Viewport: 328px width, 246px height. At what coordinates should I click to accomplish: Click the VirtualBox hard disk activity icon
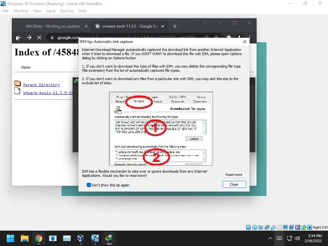[x=248, y=227]
